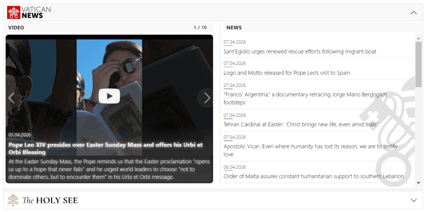The width and height of the screenshot is (427, 212).
Task: Go to previous video with left arrow
Action: (11, 98)
